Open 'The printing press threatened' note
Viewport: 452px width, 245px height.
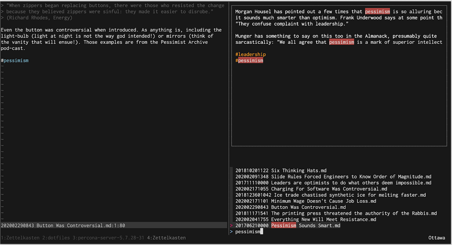click(x=336, y=213)
